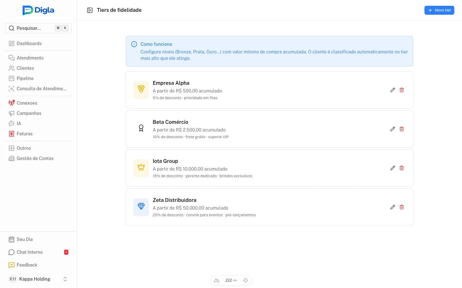The image size is (462, 288).
Task: Edit the Iota Group tier
Action: (392, 168)
